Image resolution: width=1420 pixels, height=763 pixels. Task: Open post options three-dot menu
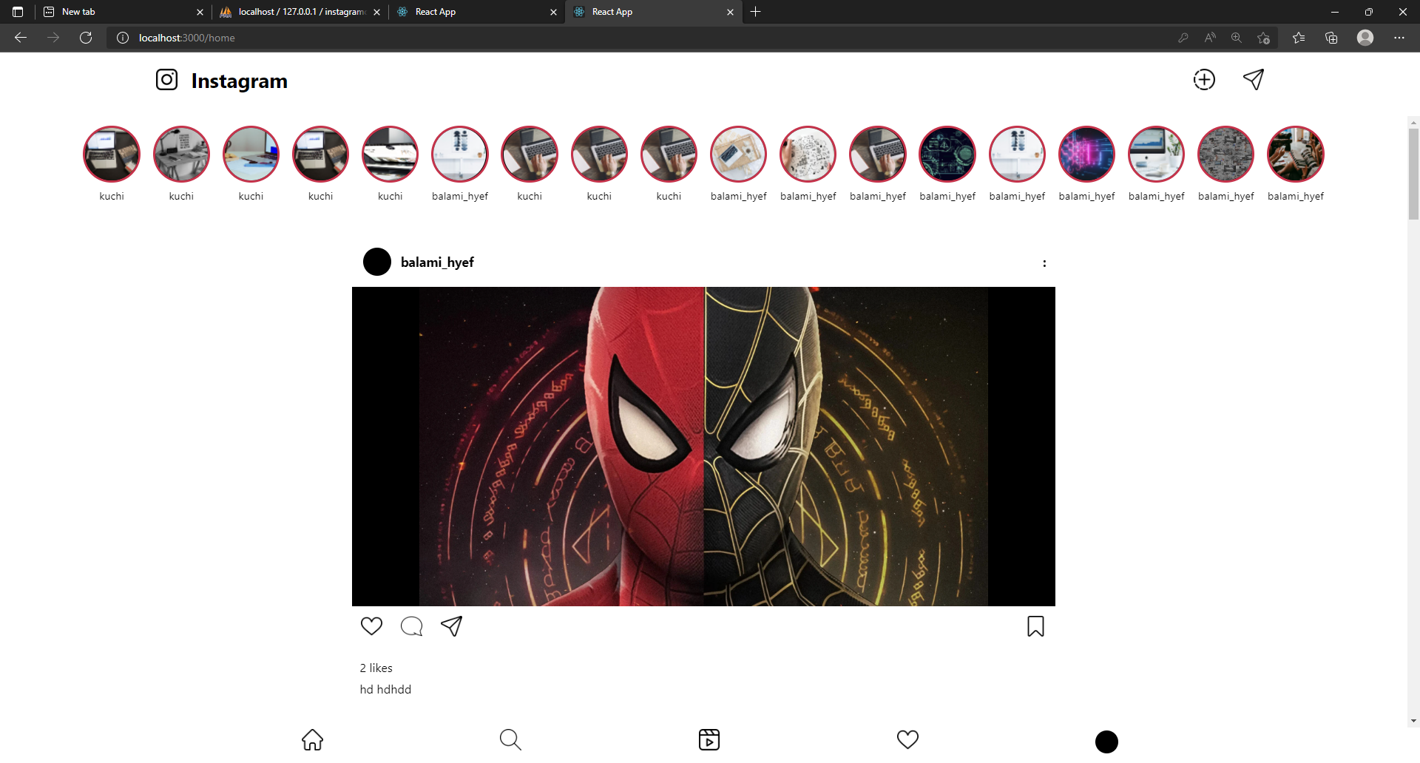tap(1044, 263)
